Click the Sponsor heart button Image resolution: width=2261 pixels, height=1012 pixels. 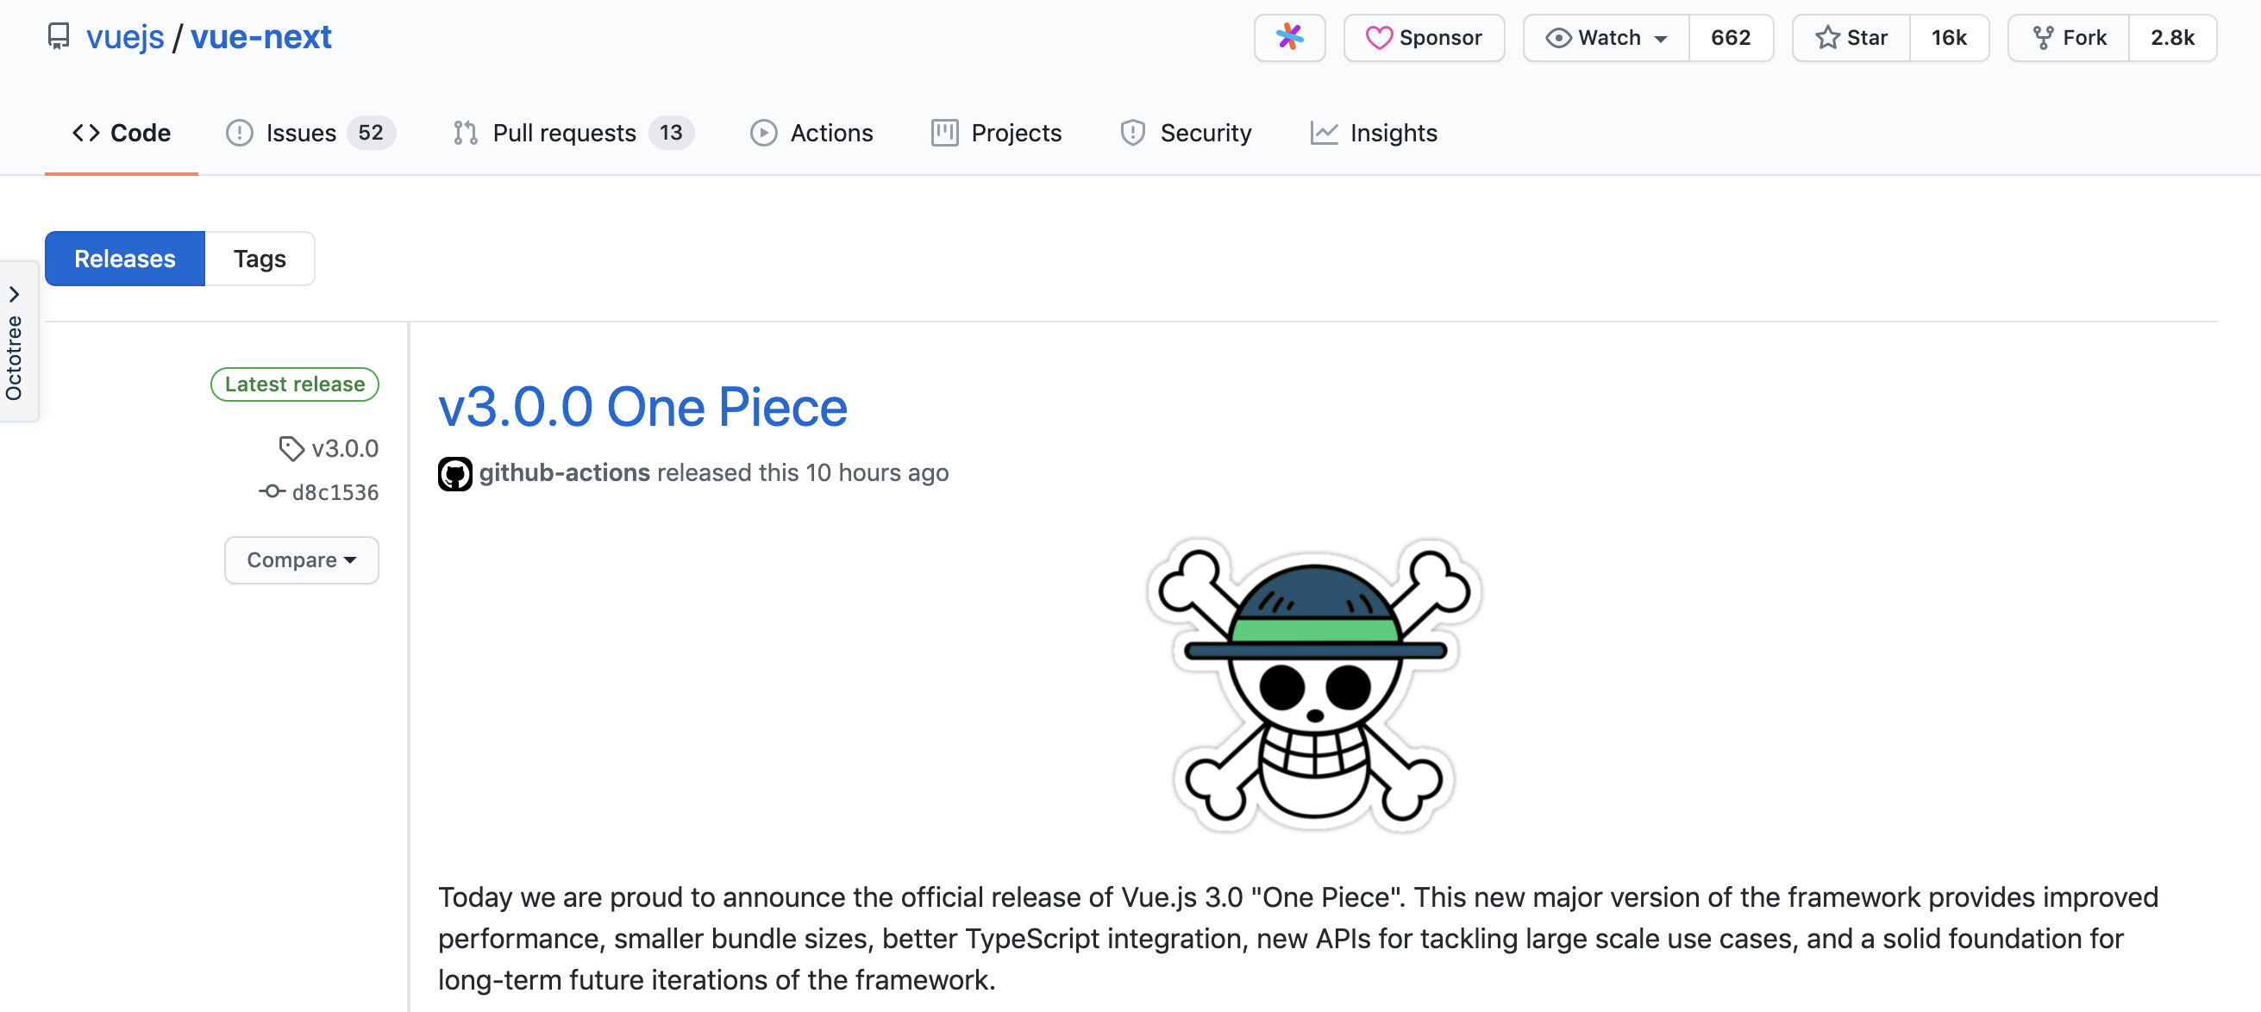tap(1423, 37)
